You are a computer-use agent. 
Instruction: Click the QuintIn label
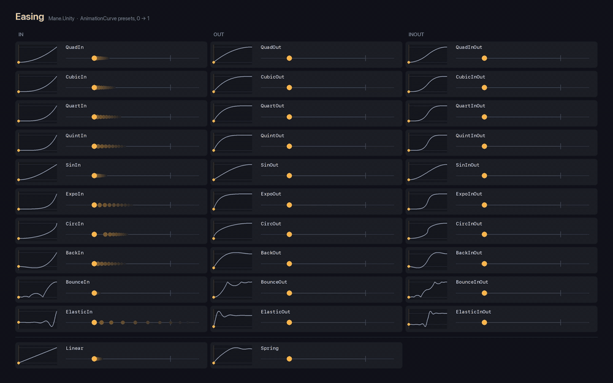[x=76, y=135]
